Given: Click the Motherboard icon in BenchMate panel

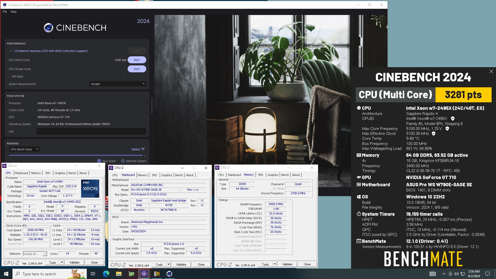Looking at the screenshot, I should point(359,185).
